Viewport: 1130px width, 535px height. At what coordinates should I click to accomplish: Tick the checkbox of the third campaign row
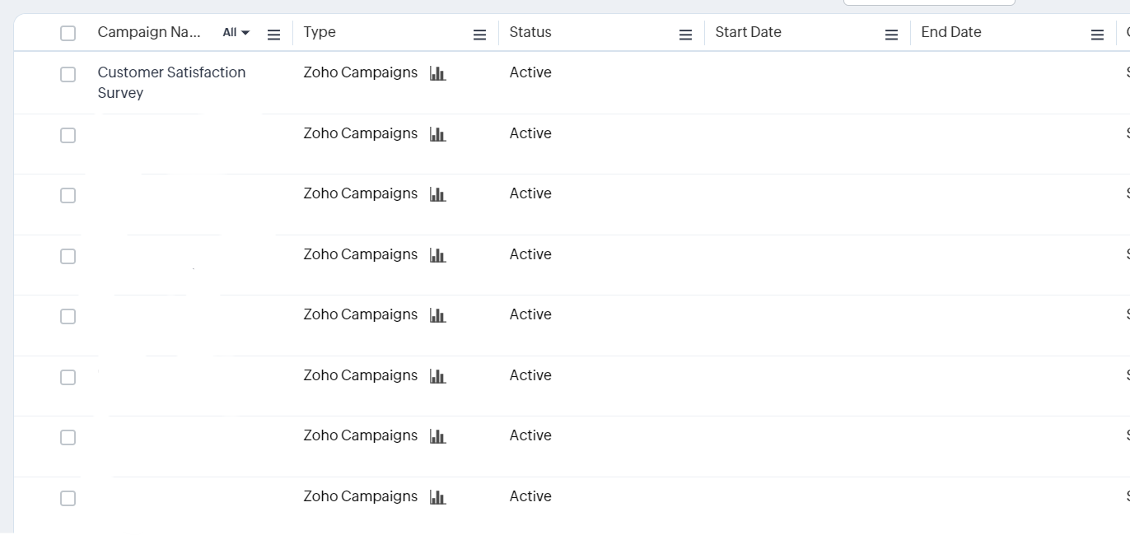pyautogui.click(x=68, y=195)
